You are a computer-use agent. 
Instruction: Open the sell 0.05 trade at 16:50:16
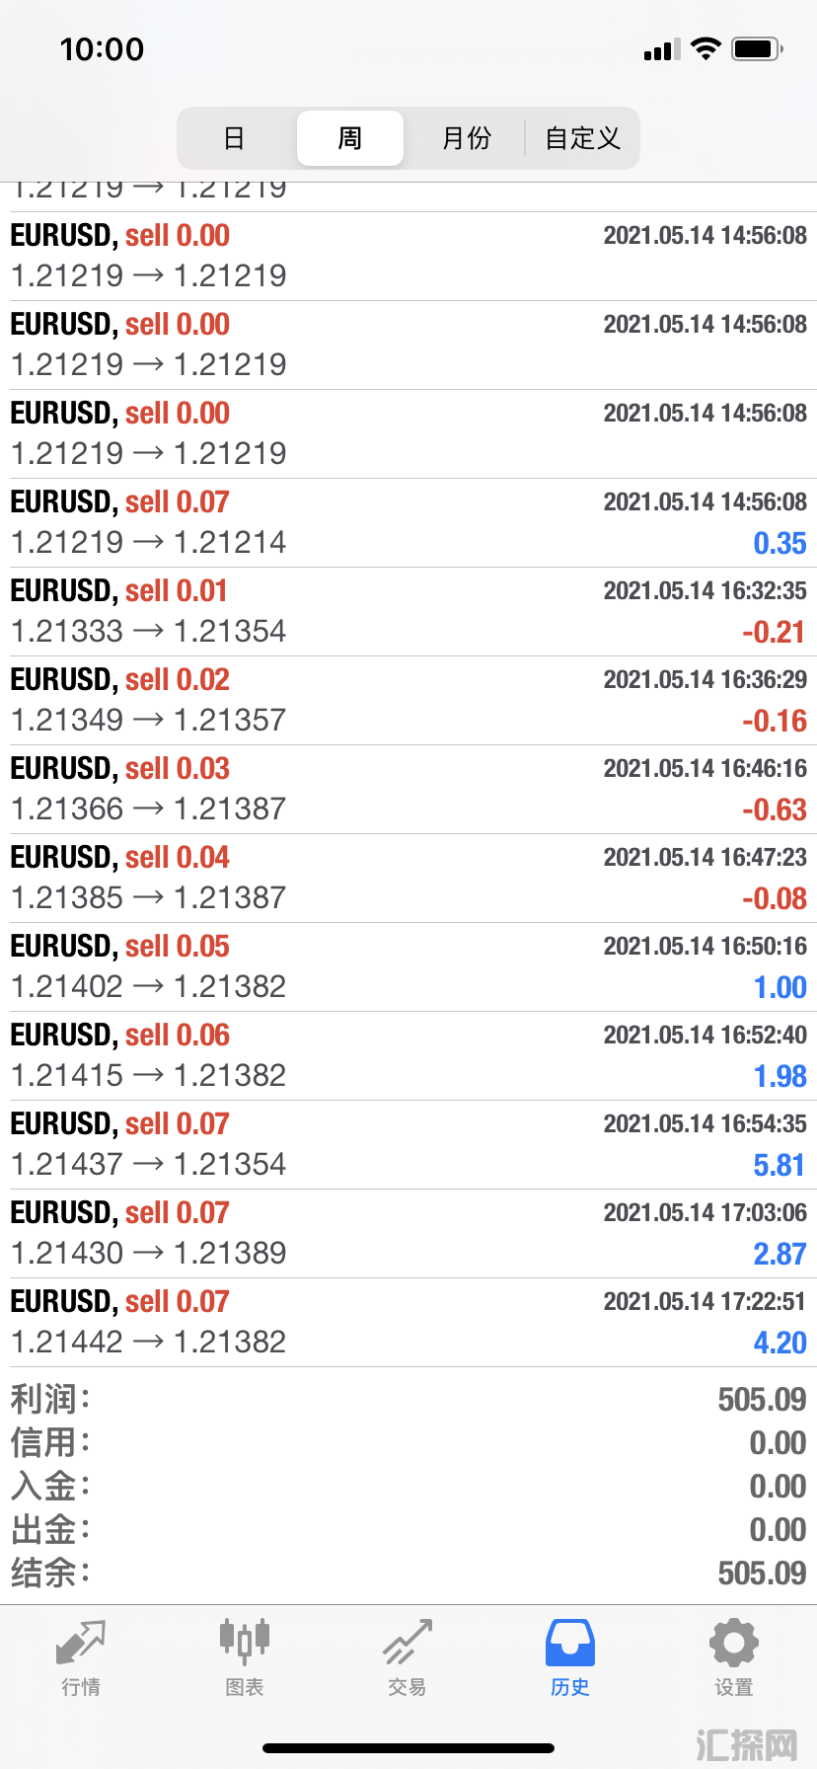(x=408, y=967)
